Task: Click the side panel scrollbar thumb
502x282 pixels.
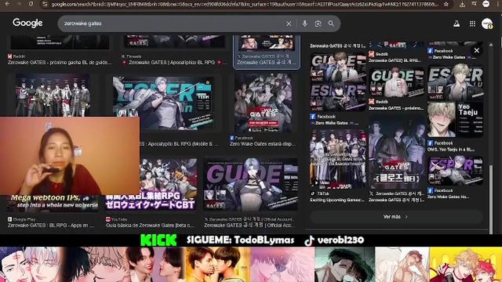Action: [x=491, y=199]
